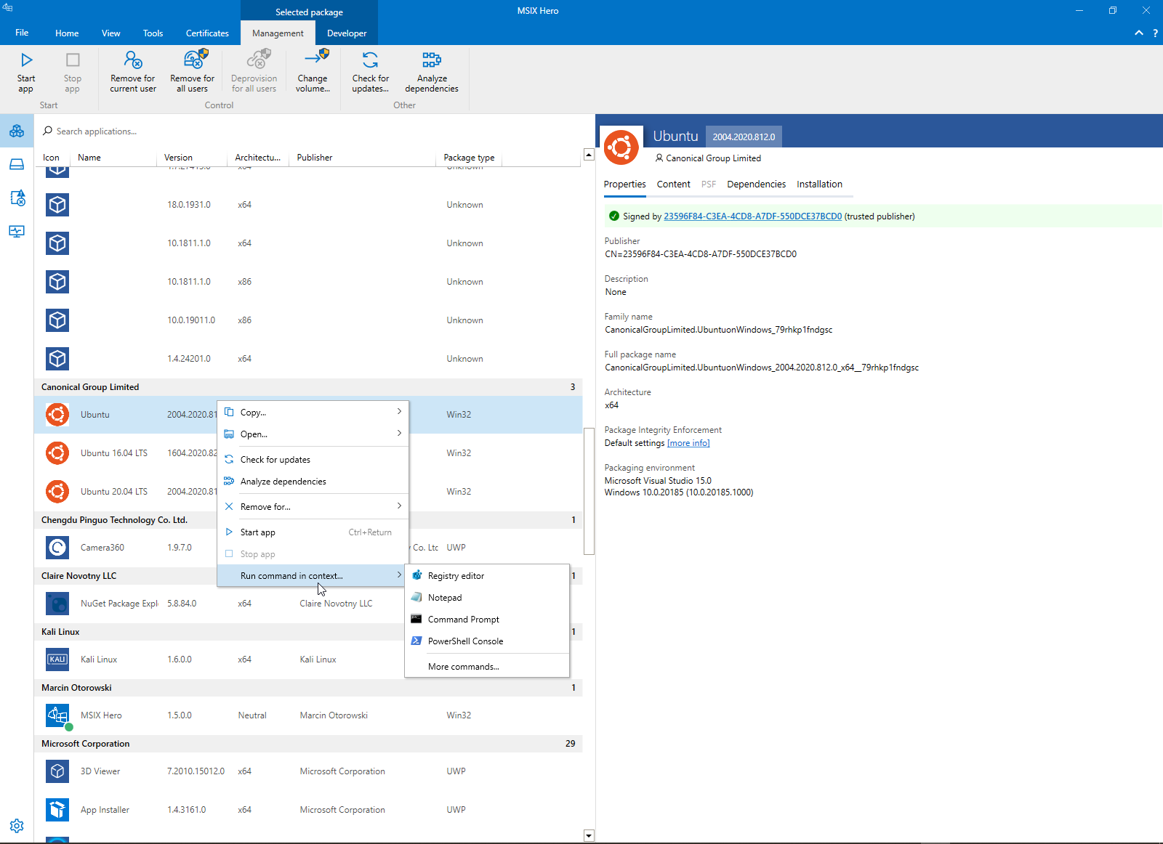Screen dimensions: 1163x844
Task: Select the Kali Linux package row
Action: click(308, 660)
